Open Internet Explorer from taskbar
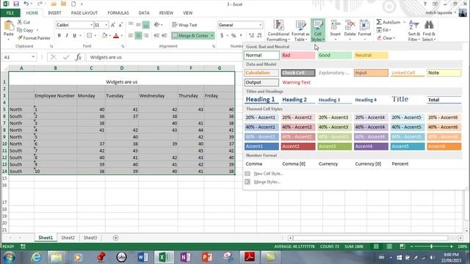Screen dimensions: 470x264 [36, 257]
